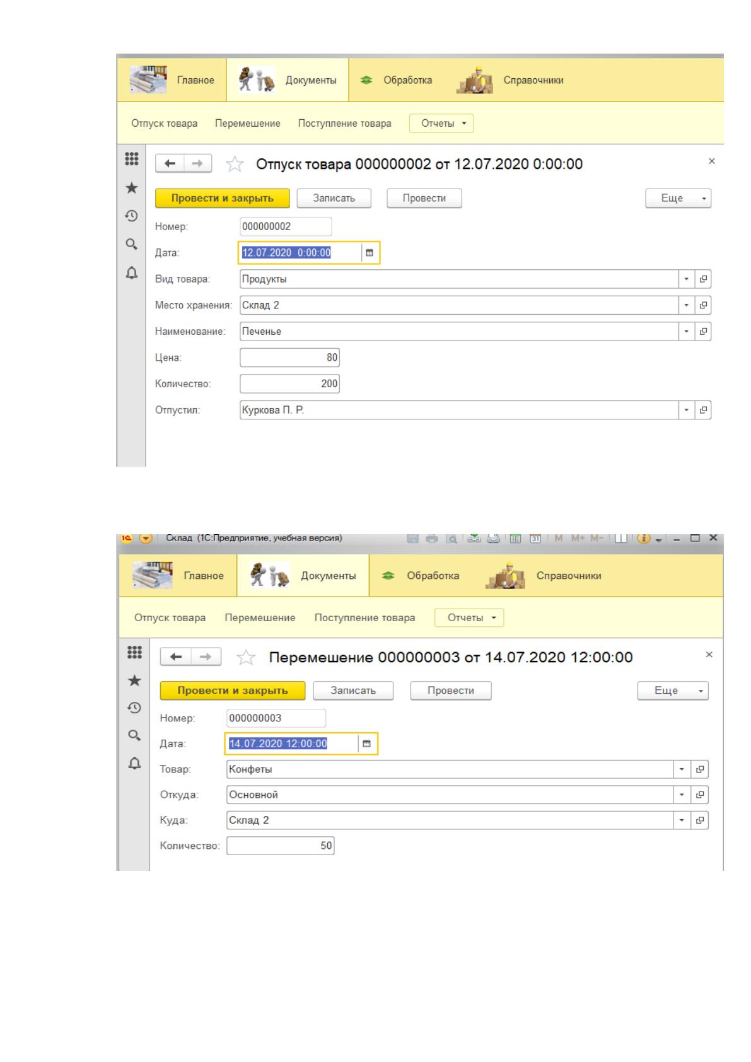Viewport: 751px width, 1062px height.
Task: Open Еще dropdown in Отпуск товара form
Action: coord(678,198)
